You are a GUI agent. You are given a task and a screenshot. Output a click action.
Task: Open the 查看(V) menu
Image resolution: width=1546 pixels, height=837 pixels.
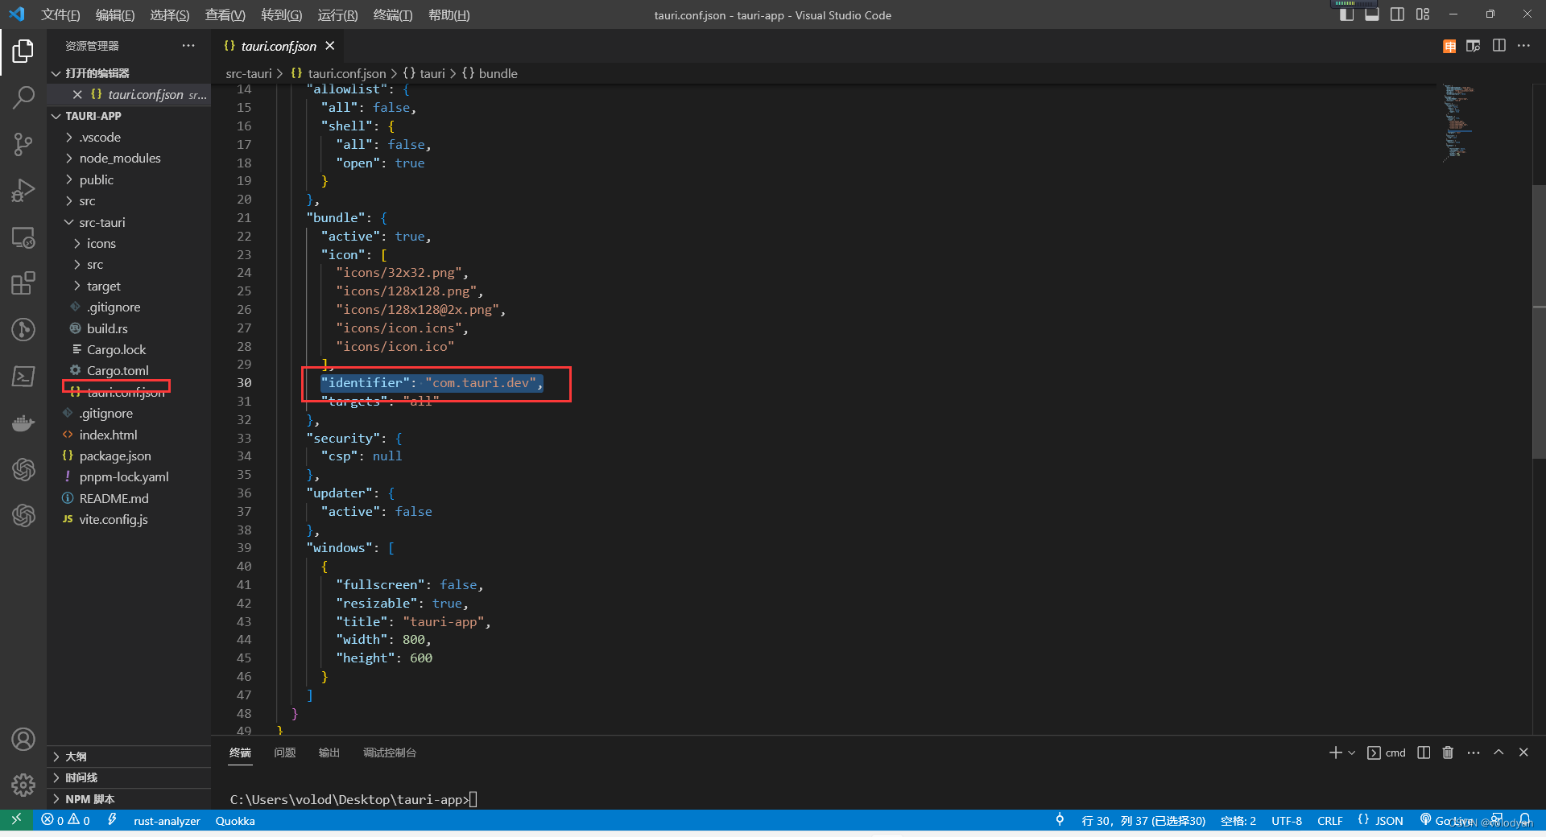pyautogui.click(x=225, y=14)
